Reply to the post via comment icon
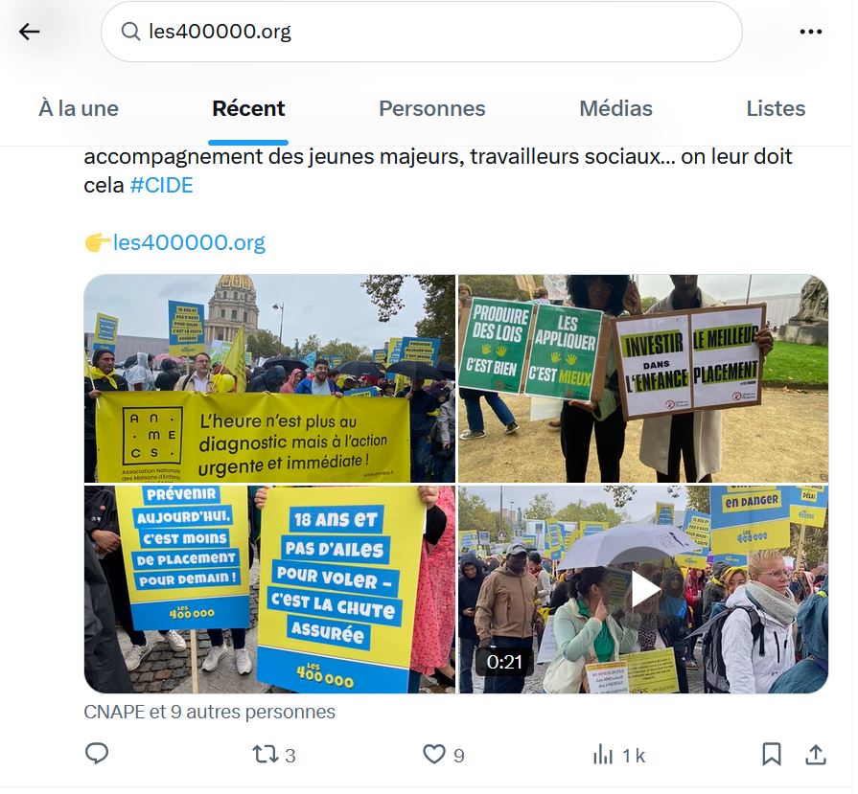The image size is (858, 794). click(97, 754)
